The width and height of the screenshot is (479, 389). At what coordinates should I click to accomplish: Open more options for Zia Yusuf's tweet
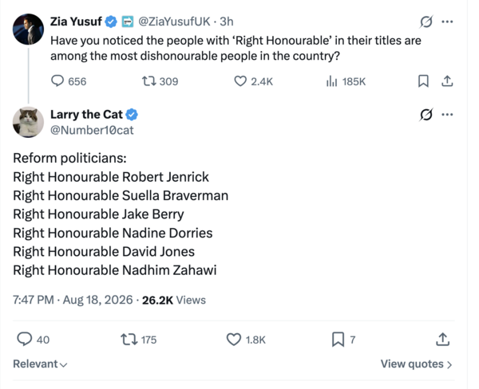coord(447,22)
